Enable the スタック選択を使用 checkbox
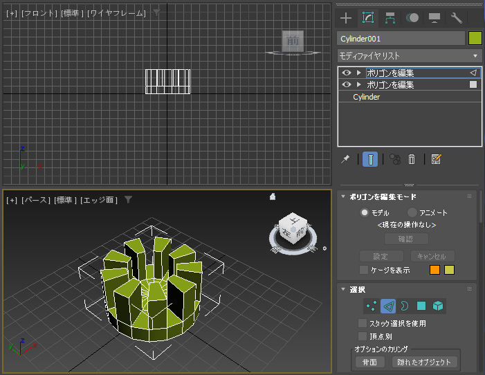485x375 pixels. (x=363, y=323)
